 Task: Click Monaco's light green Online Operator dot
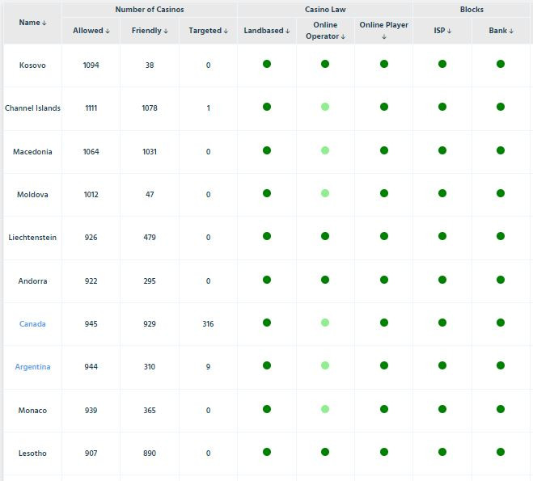325,409
